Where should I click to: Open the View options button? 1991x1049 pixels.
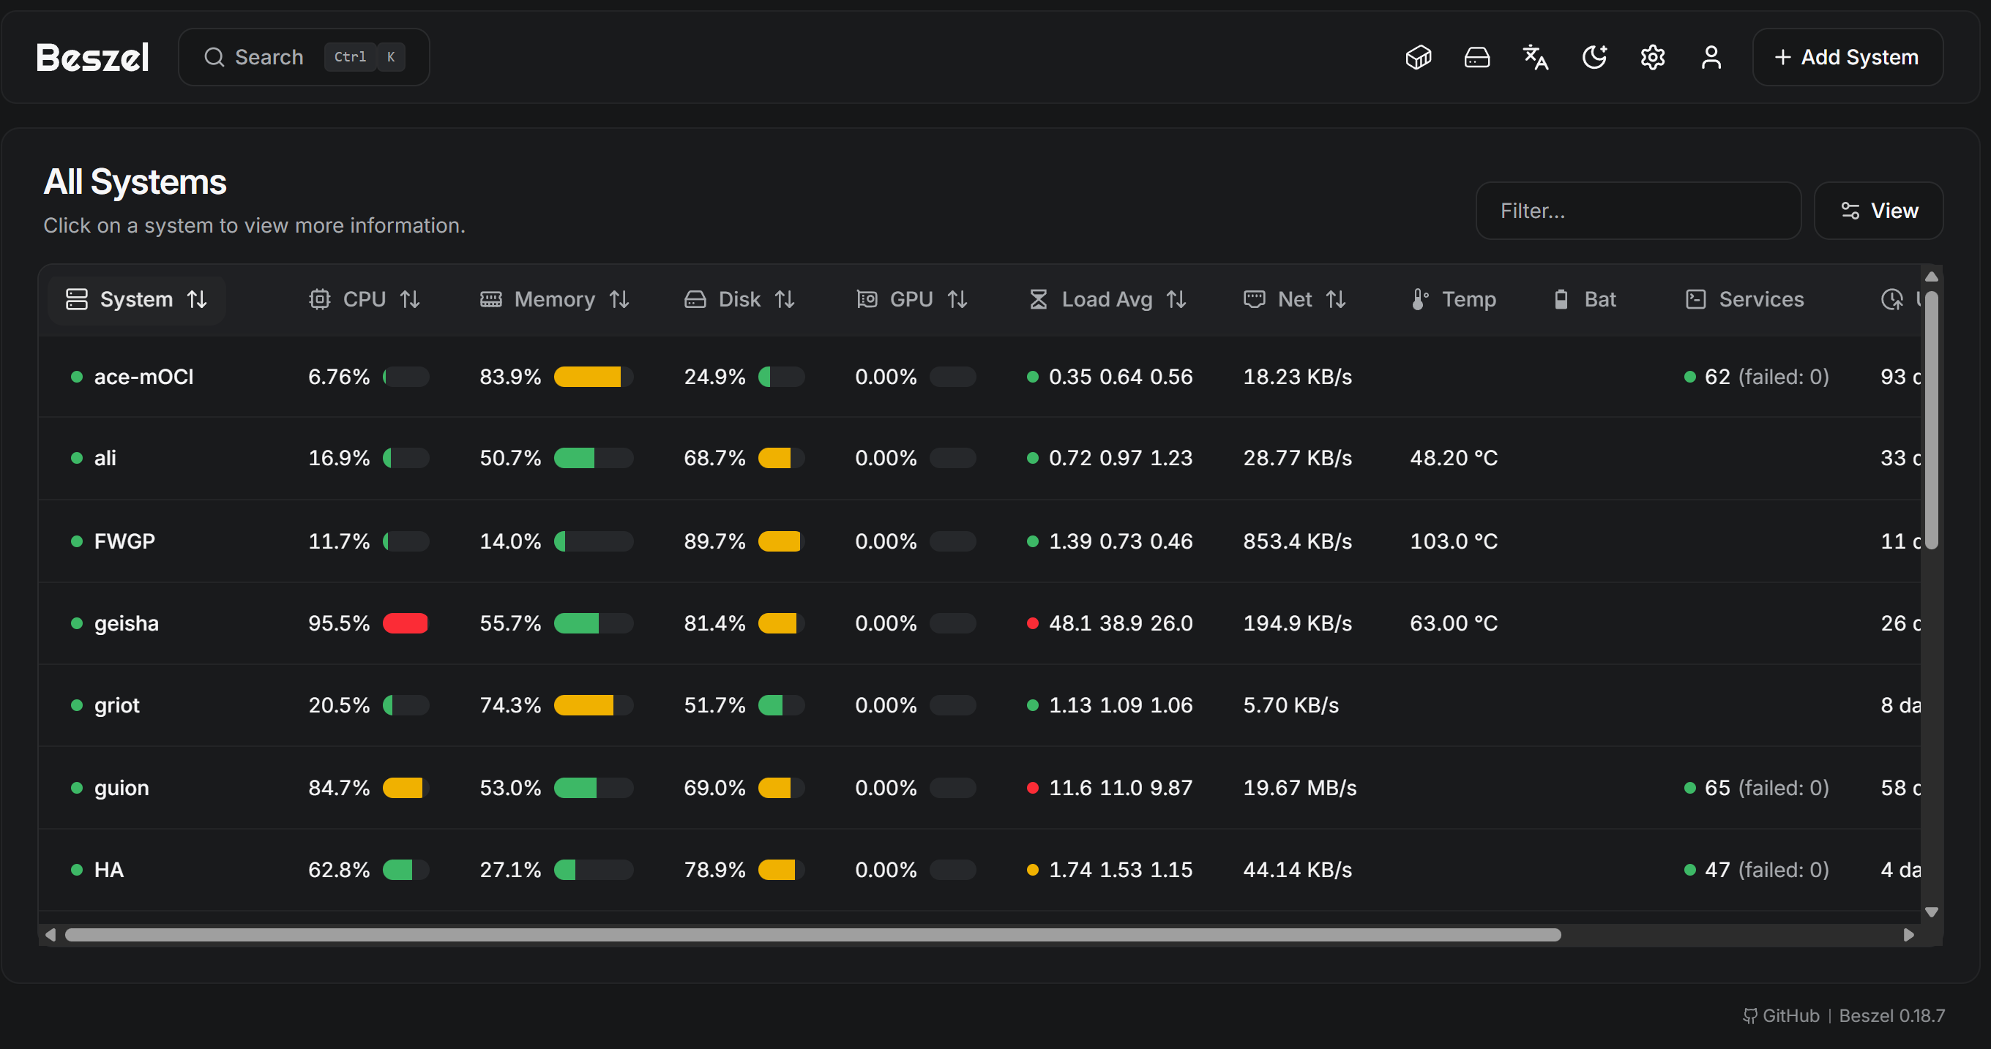(x=1878, y=211)
